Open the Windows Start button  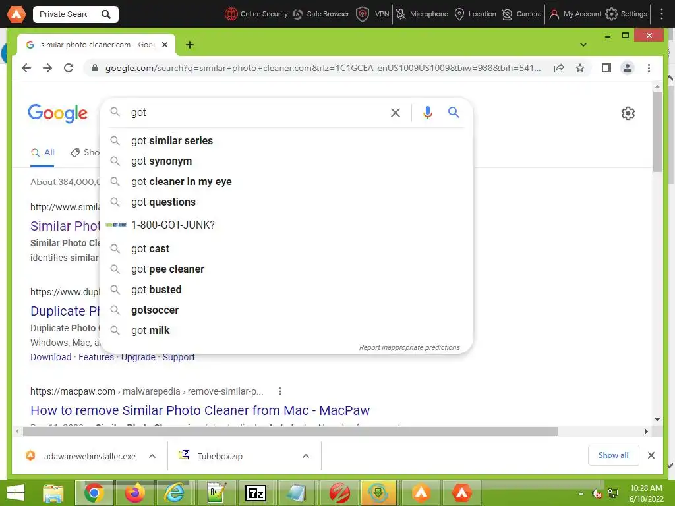click(16, 493)
